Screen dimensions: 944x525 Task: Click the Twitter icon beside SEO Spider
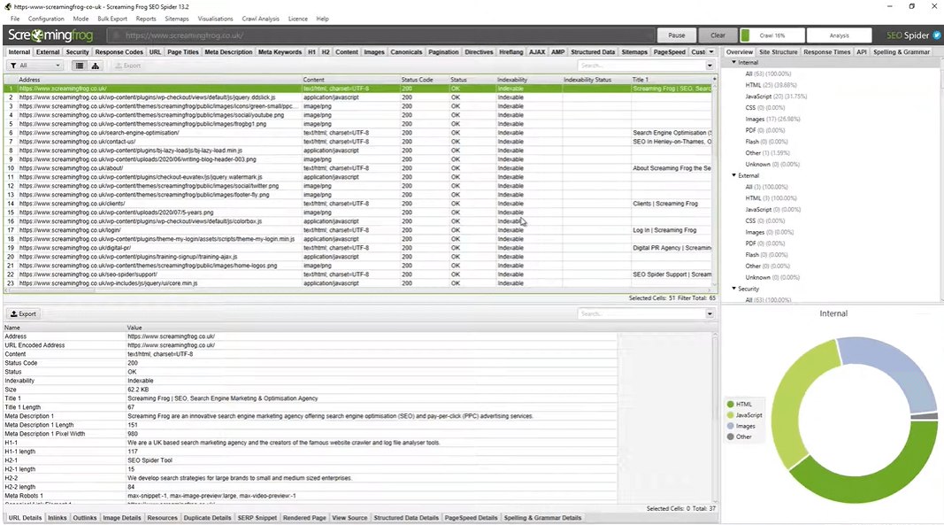pyautogui.click(x=937, y=35)
